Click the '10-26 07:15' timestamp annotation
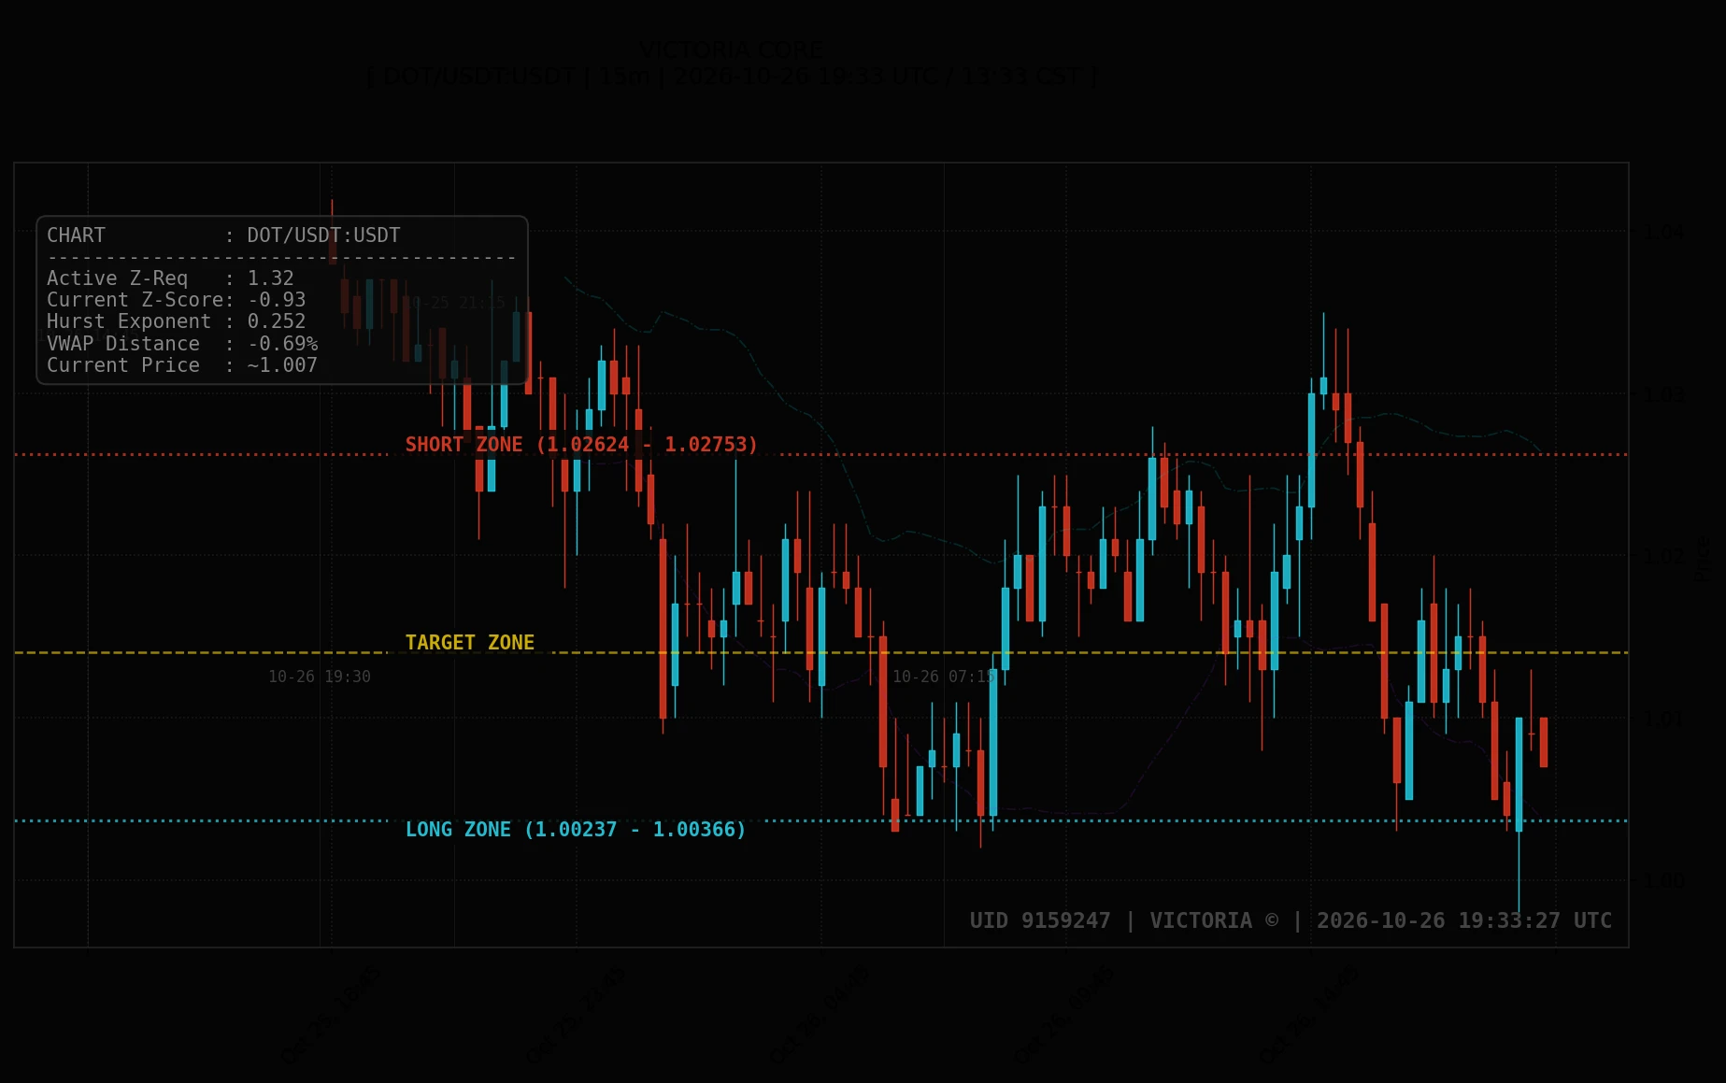The width and height of the screenshot is (1726, 1083). coord(944,677)
